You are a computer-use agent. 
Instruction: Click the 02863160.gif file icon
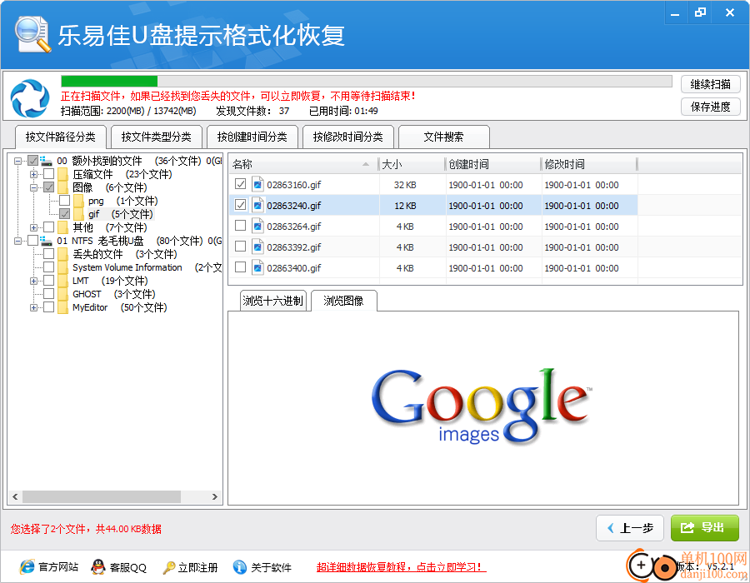[x=257, y=184]
